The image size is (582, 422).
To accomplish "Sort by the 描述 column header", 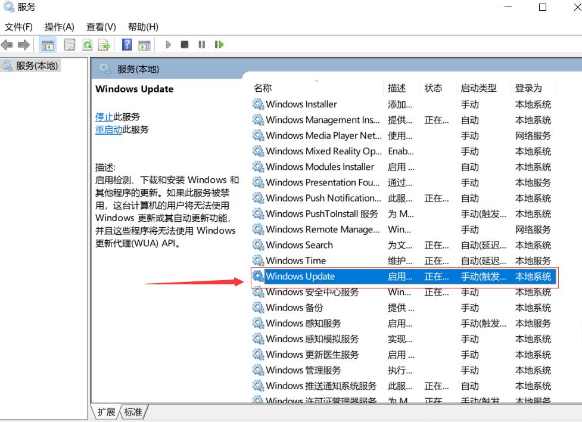I will (397, 88).
